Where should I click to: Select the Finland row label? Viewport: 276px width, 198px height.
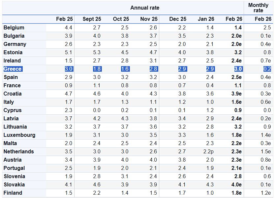[x=13, y=193]
